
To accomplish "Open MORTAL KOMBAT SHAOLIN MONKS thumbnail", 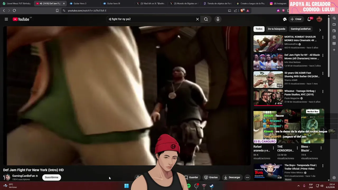I will [x=268, y=44].
